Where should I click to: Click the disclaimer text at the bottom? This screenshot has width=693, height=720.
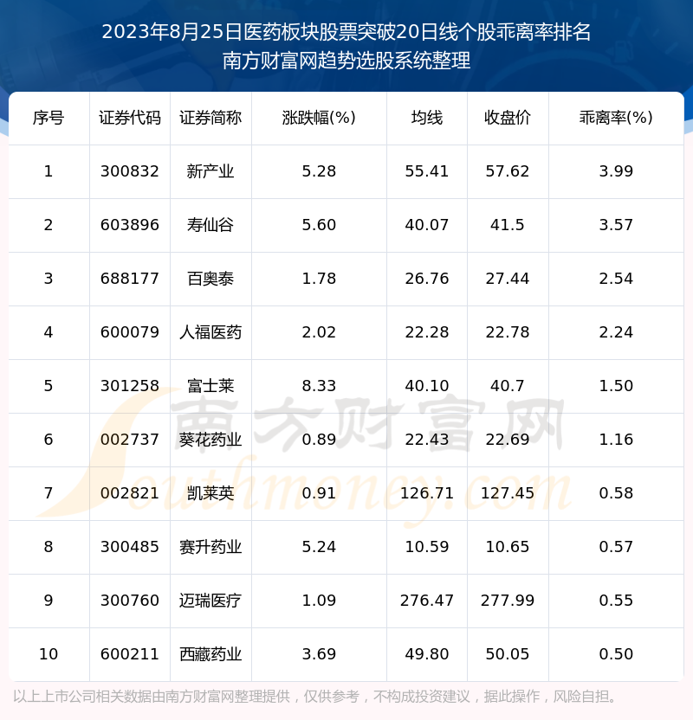[314, 696]
